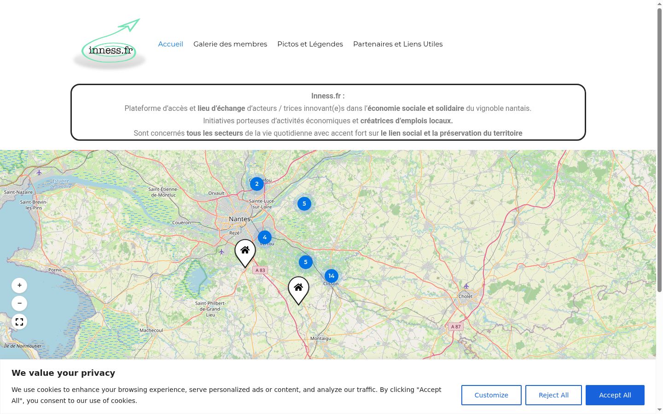This screenshot has height=414, width=663.
Task: Click the 'Inness.fr :' heading text
Action: point(328,96)
